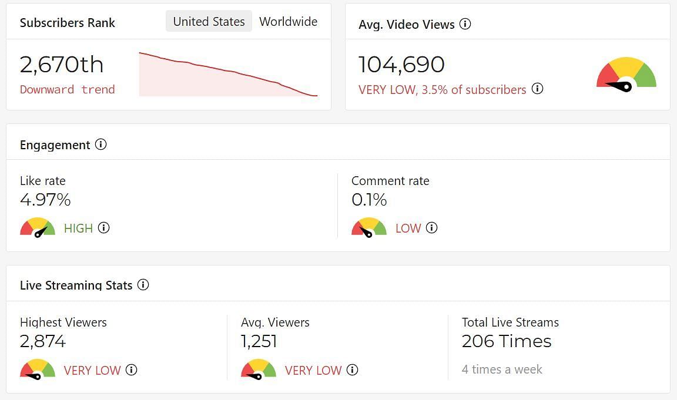Click the Like rate gauge meter

pyautogui.click(x=38, y=227)
